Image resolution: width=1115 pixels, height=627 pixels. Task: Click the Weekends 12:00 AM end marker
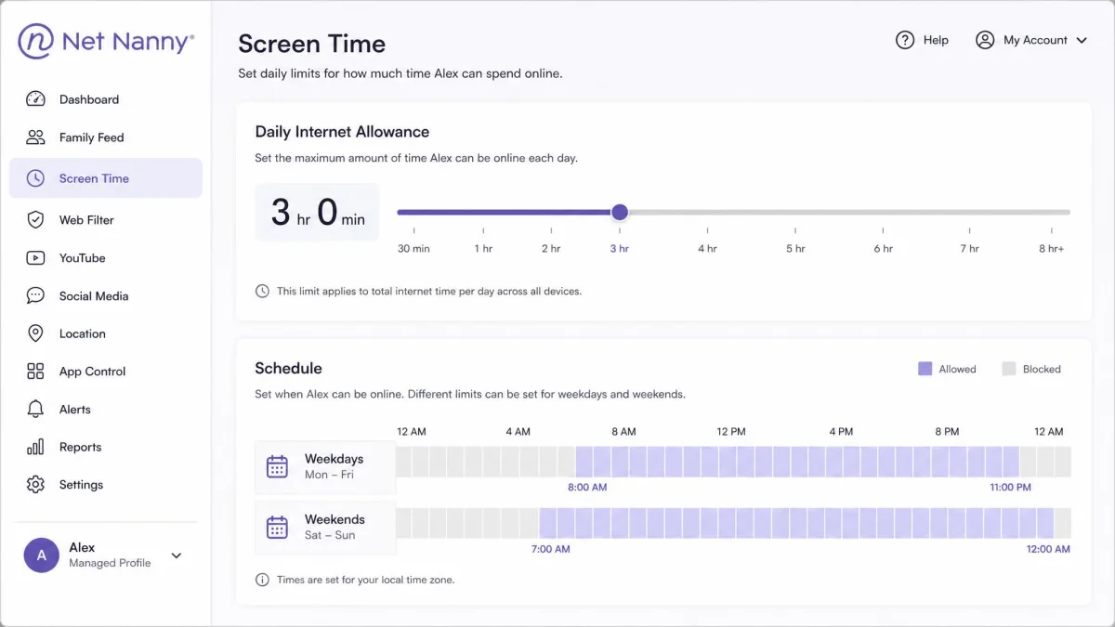coord(1049,549)
